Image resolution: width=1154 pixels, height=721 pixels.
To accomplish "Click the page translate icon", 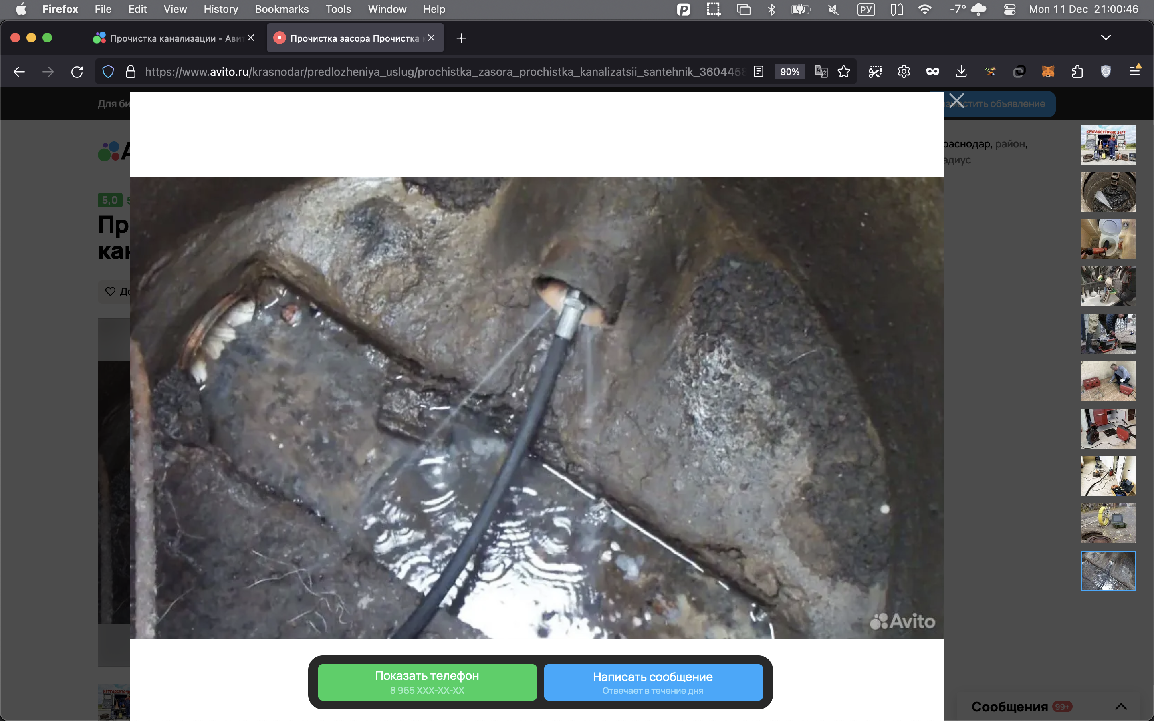I will point(821,72).
